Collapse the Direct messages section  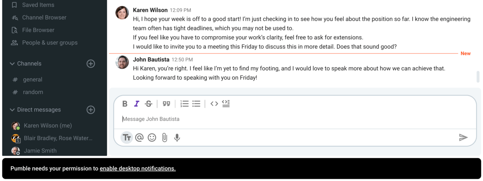(12, 110)
